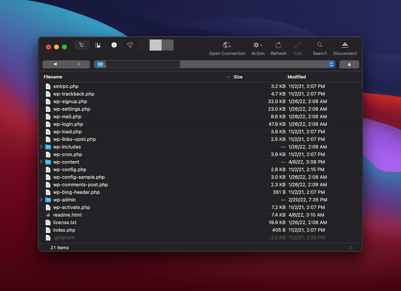Click the upload arrow button
The height and width of the screenshot is (291, 401).
349,64
